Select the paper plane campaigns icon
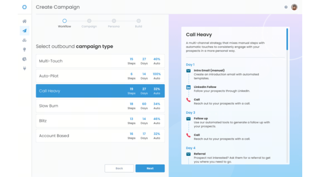Image resolution: width=320 pixels, height=177 pixels. [25, 31]
